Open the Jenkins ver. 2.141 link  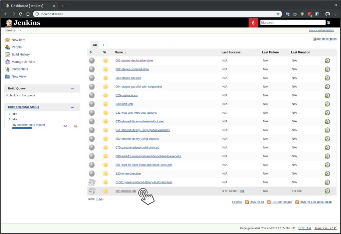click(x=325, y=228)
